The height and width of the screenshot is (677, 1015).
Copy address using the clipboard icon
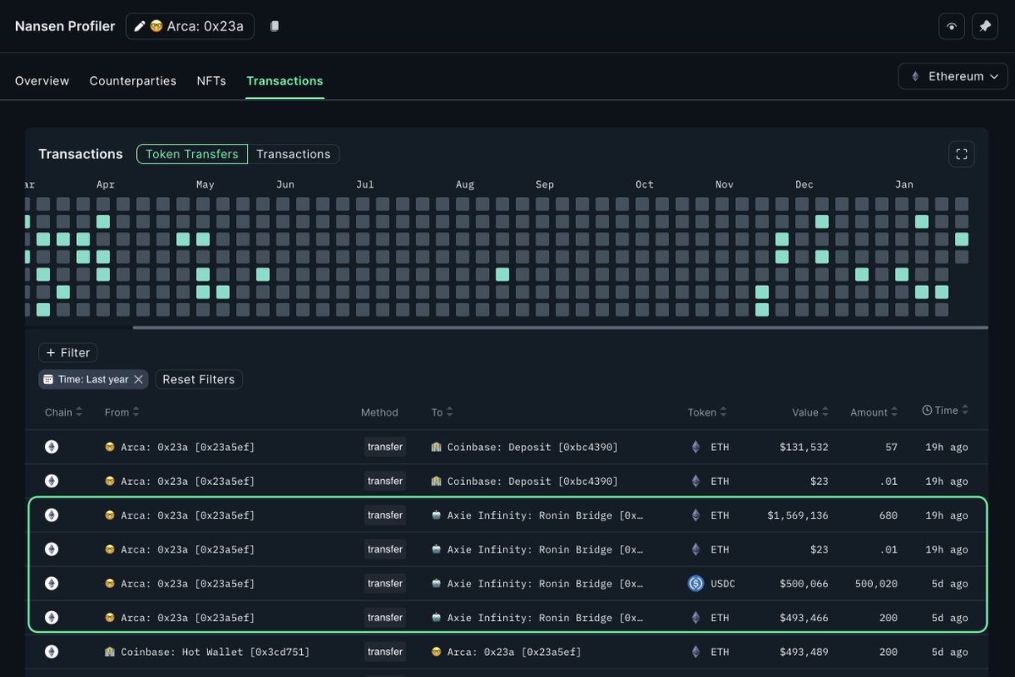[x=274, y=26]
